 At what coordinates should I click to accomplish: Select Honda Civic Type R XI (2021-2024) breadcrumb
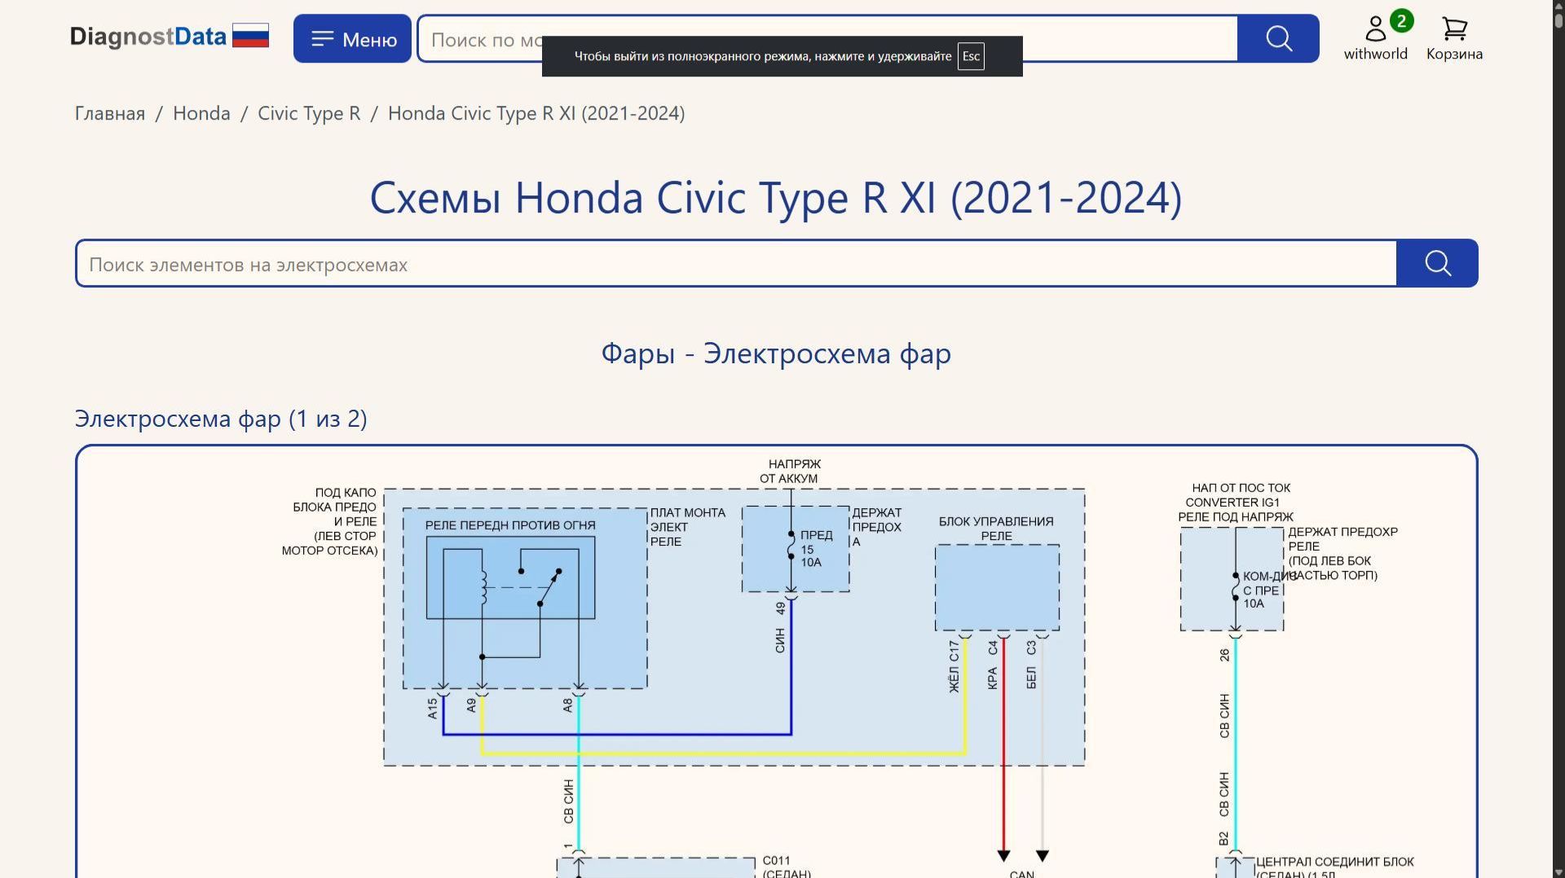click(536, 113)
